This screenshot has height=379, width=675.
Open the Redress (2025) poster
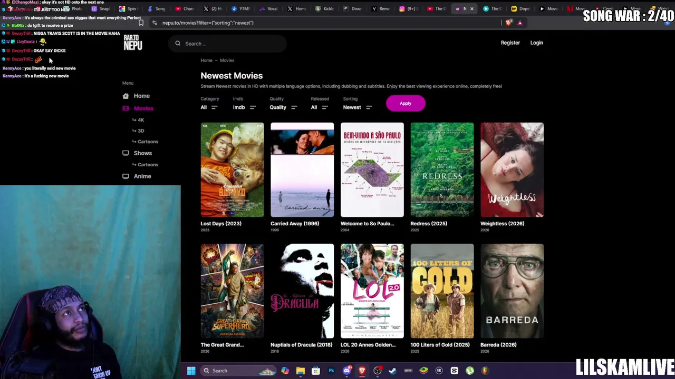coord(442,170)
